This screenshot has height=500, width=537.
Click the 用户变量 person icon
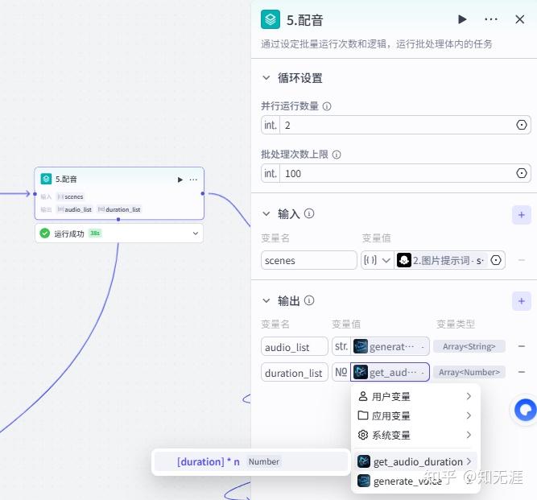point(362,396)
